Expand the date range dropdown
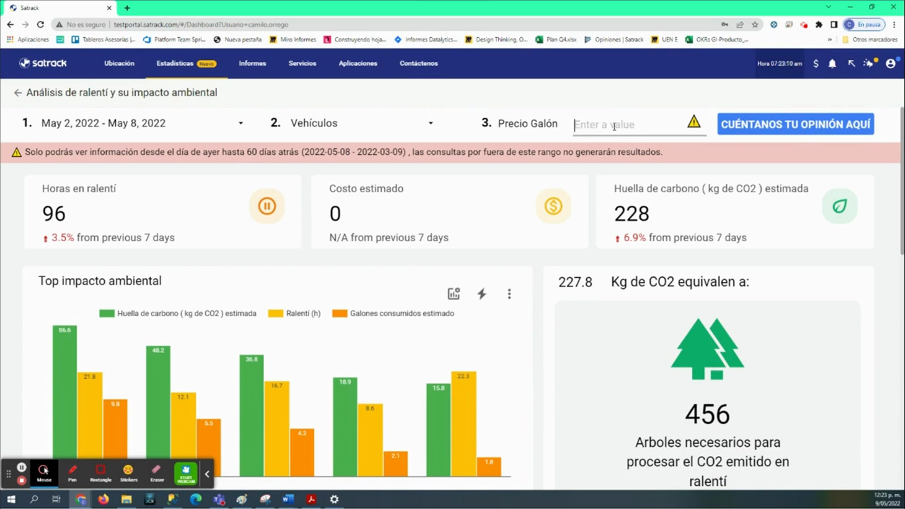This screenshot has height=509, width=905. (x=240, y=123)
